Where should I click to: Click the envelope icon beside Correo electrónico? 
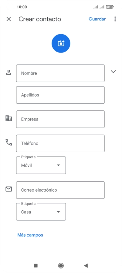8,189
